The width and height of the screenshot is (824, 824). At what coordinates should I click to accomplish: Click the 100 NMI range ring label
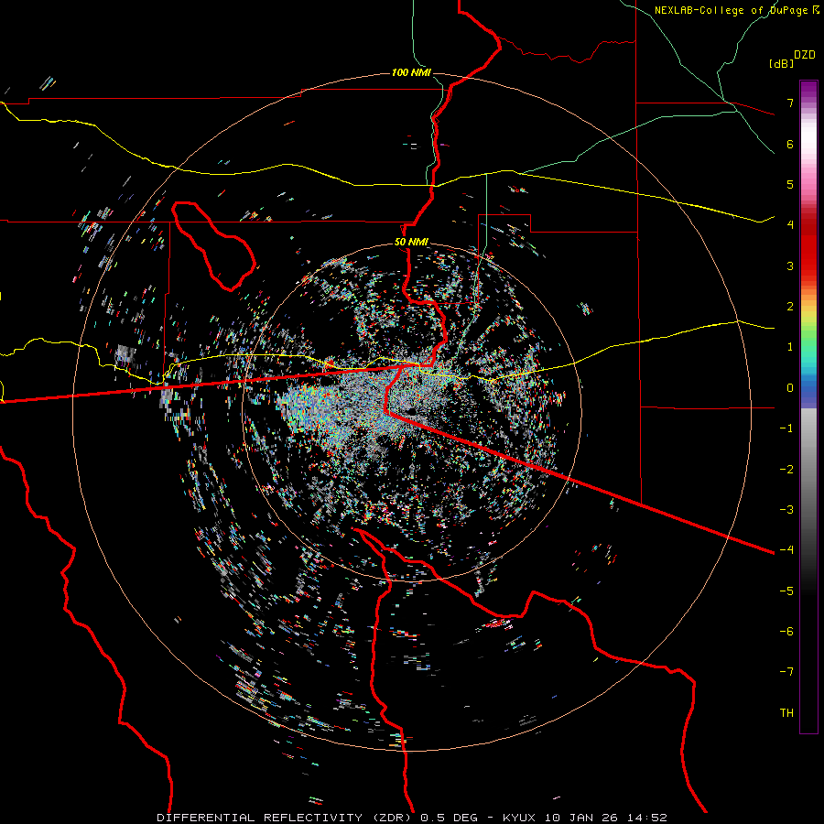point(411,72)
